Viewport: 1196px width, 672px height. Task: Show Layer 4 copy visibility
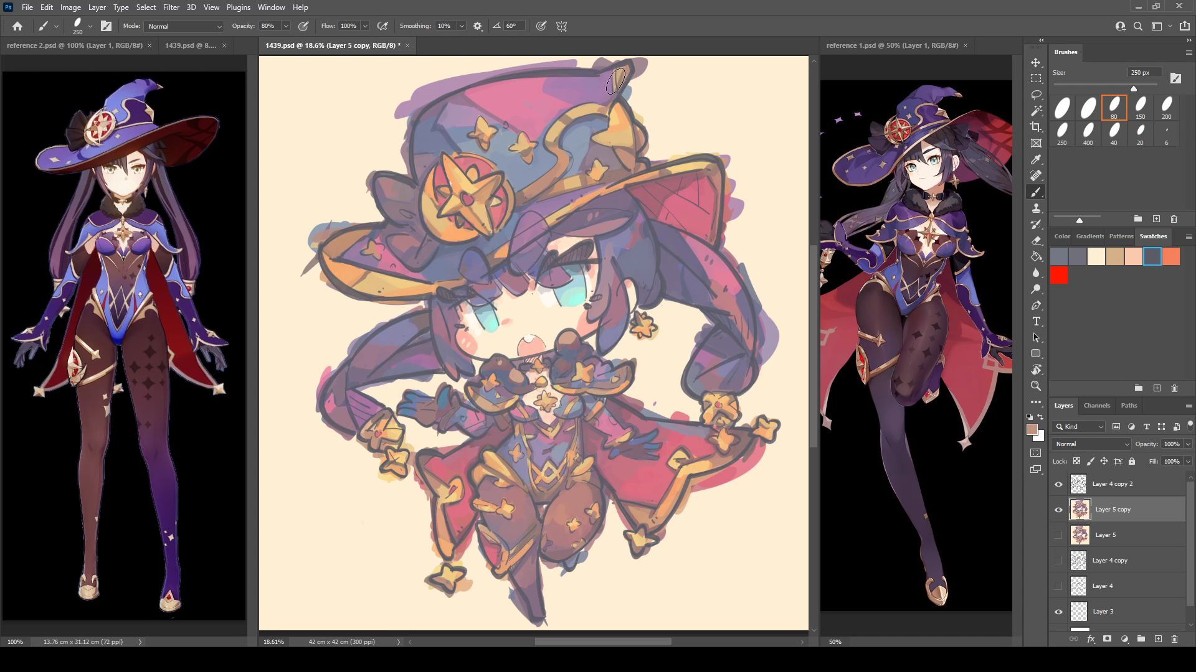click(x=1058, y=561)
